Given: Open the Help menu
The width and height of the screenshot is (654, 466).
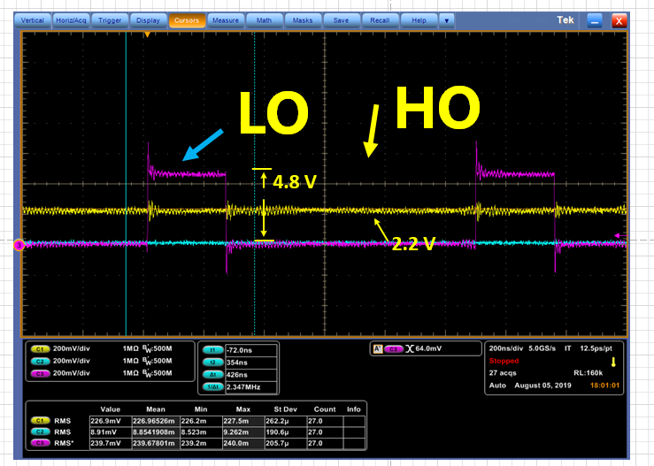Looking at the screenshot, I should (419, 20).
